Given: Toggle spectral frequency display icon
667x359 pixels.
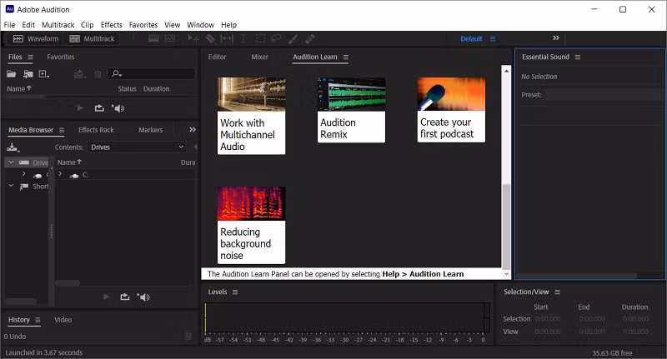Looking at the screenshot, I should [153, 38].
